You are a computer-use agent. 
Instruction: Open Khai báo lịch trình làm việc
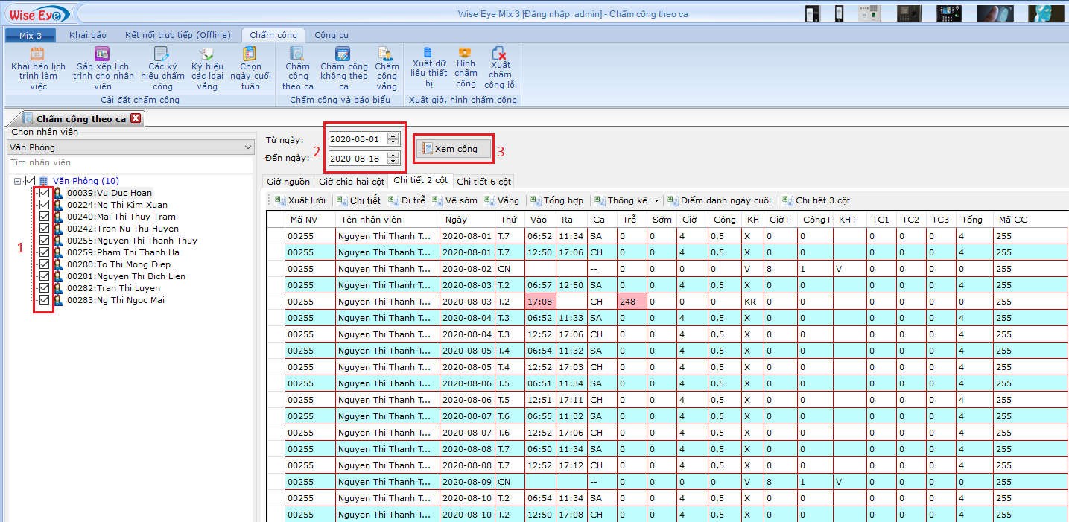tap(38, 67)
